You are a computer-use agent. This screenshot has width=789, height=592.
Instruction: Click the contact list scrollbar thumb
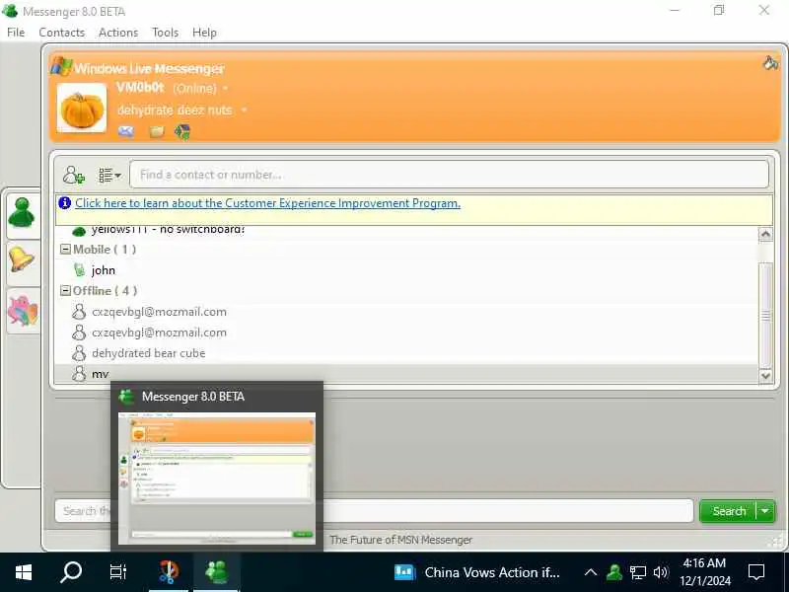[765, 315]
